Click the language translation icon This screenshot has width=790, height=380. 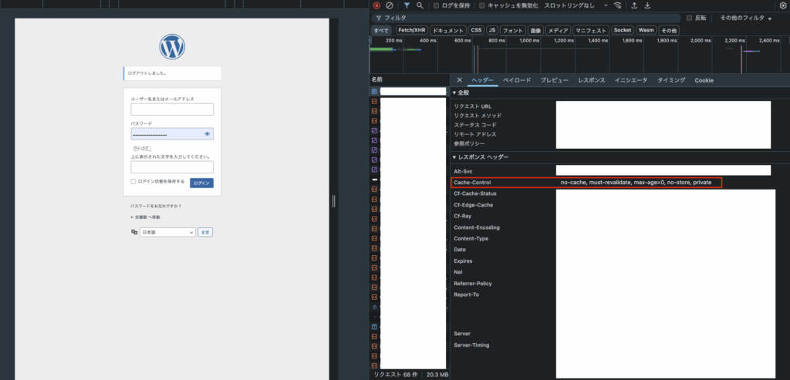pyautogui.click(x=134, y=232)
